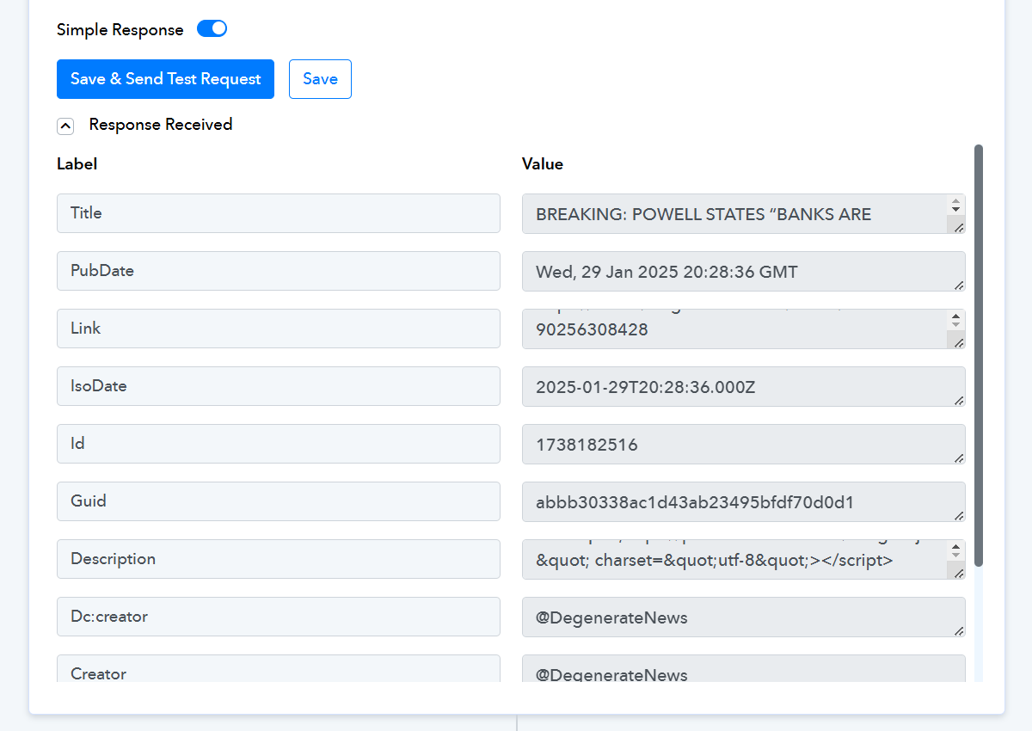Click Save & Send Test Request button
The width and height of the screenshot is (1032, 731).
165,79
